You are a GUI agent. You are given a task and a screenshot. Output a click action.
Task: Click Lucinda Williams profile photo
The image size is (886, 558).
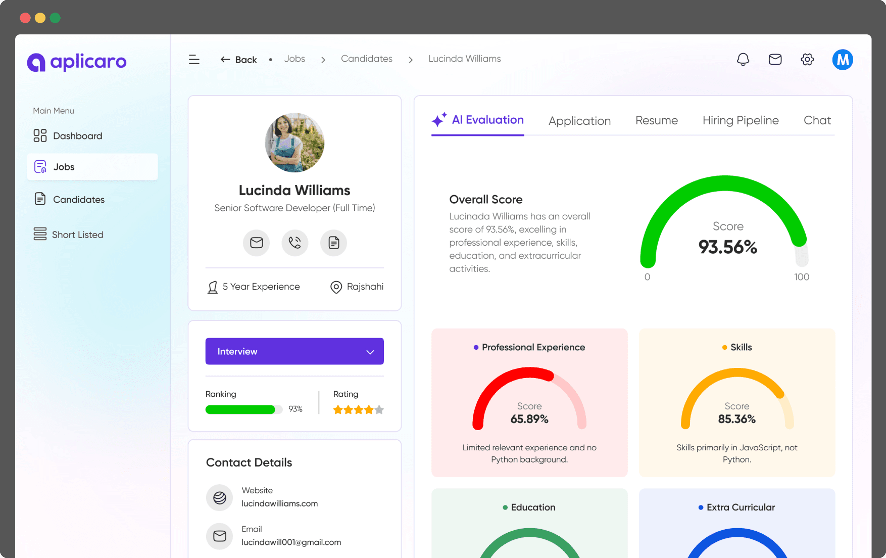294,143
